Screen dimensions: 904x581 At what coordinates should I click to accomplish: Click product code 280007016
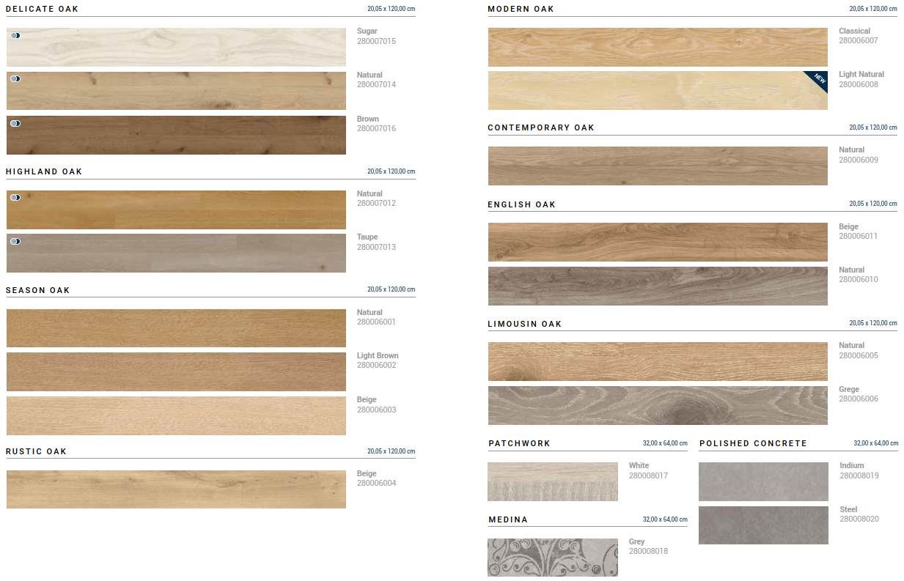tap(376, 128)
